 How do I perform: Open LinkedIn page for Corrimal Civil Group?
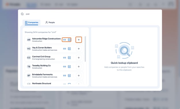coord(69,58)
